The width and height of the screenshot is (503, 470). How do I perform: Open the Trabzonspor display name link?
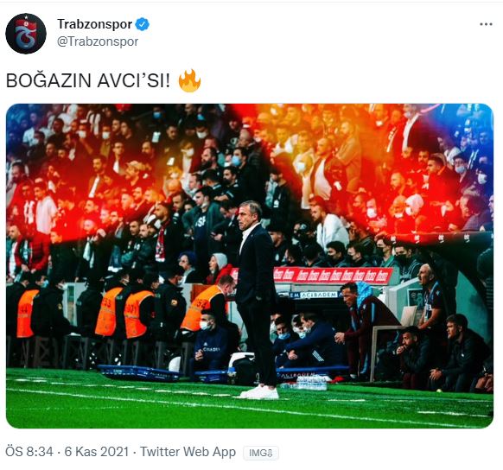94,24
